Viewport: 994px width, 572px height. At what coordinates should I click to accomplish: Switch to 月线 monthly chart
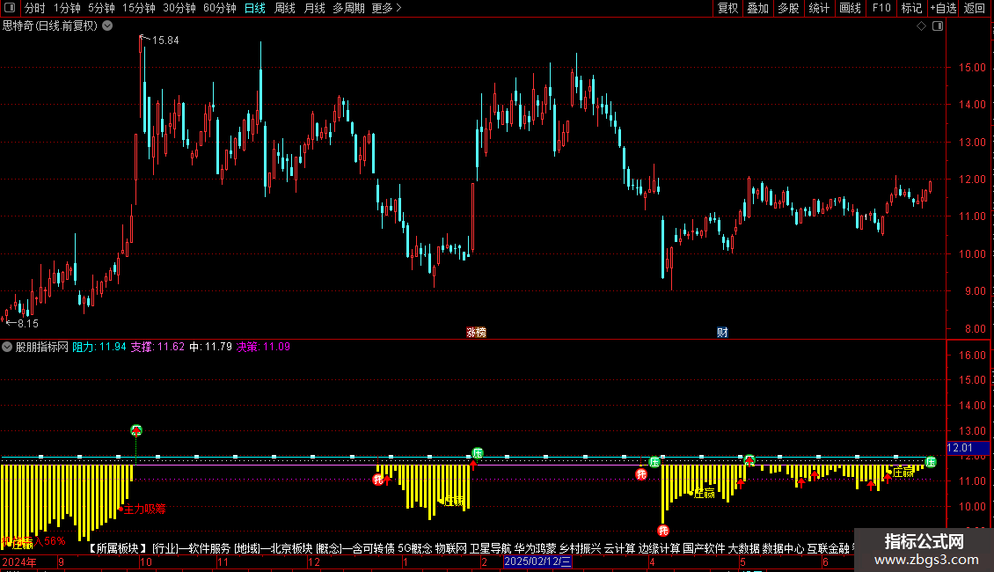click(x=314, y=8)
